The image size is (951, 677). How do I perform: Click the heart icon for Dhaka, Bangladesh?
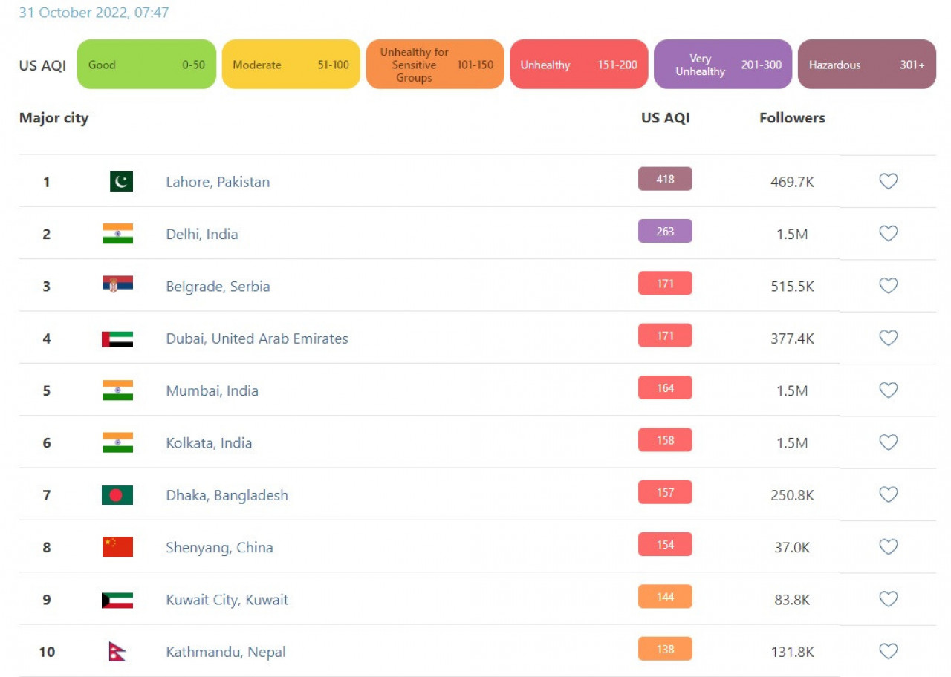[888, 494]
